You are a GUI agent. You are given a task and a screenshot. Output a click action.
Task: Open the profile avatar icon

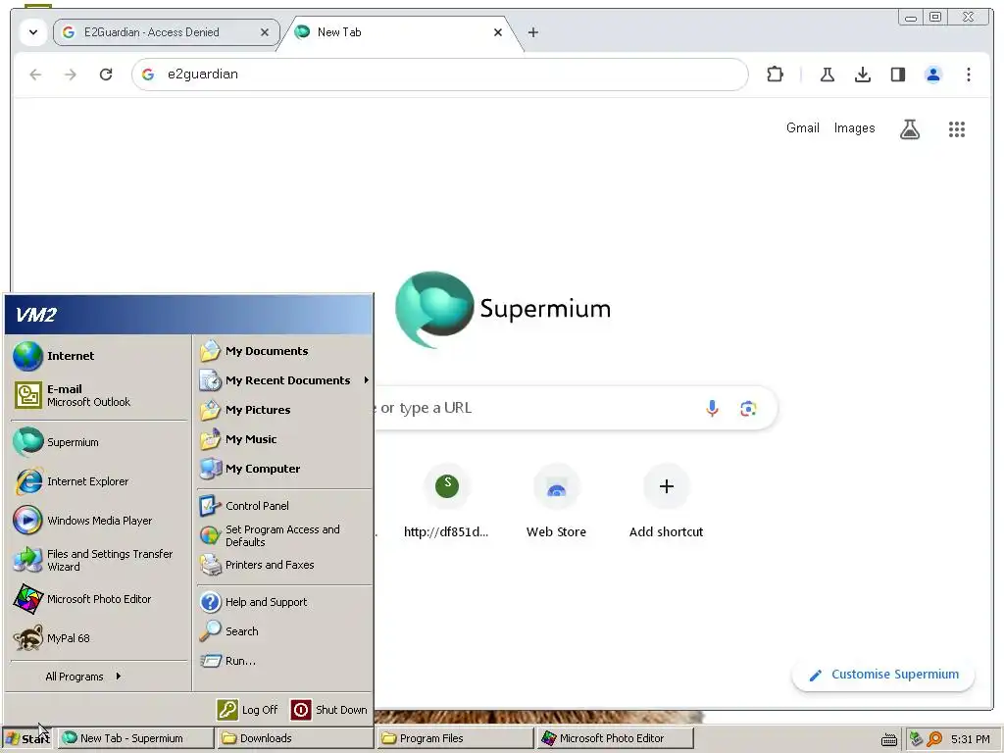(x=933, y=75)
